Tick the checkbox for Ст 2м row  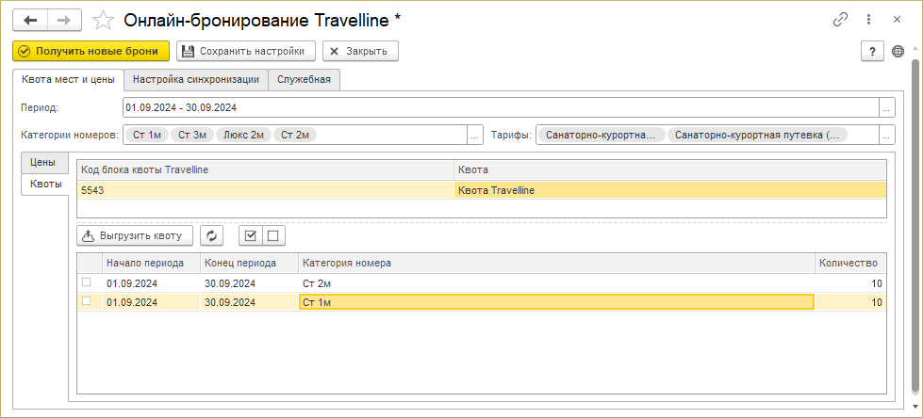coord(87,282)
